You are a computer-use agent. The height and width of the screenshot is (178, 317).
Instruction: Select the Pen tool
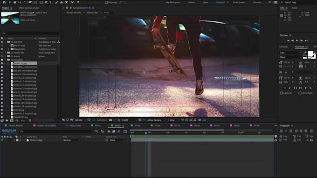pos(46,2)
